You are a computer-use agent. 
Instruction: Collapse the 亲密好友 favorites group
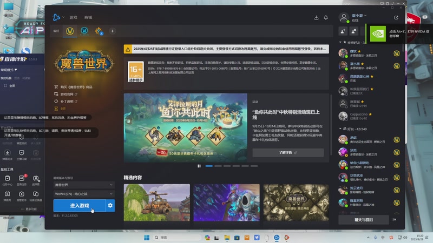pyautogui.click(x=340, y=43)
